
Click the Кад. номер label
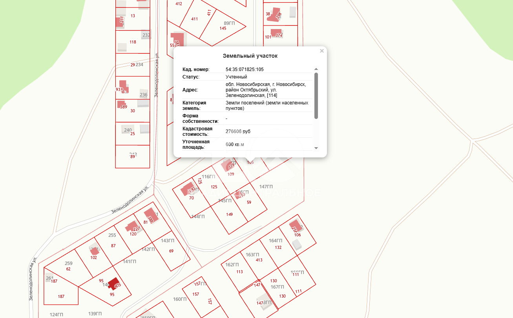(196, 69)
